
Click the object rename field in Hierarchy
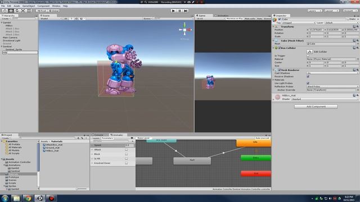[x=20, y=52]
